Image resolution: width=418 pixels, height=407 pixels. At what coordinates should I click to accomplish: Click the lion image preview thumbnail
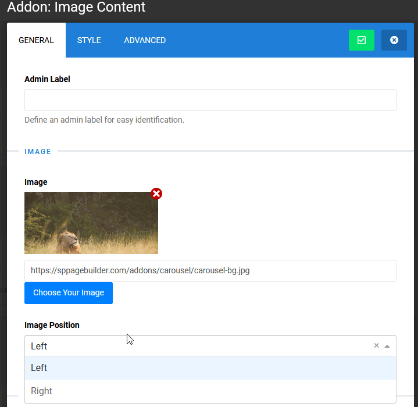pos(91,223)
